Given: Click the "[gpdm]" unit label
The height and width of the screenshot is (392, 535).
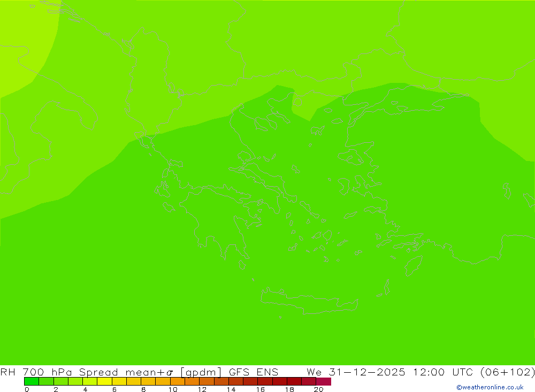Looking at the screenshot, I should 201,372.
